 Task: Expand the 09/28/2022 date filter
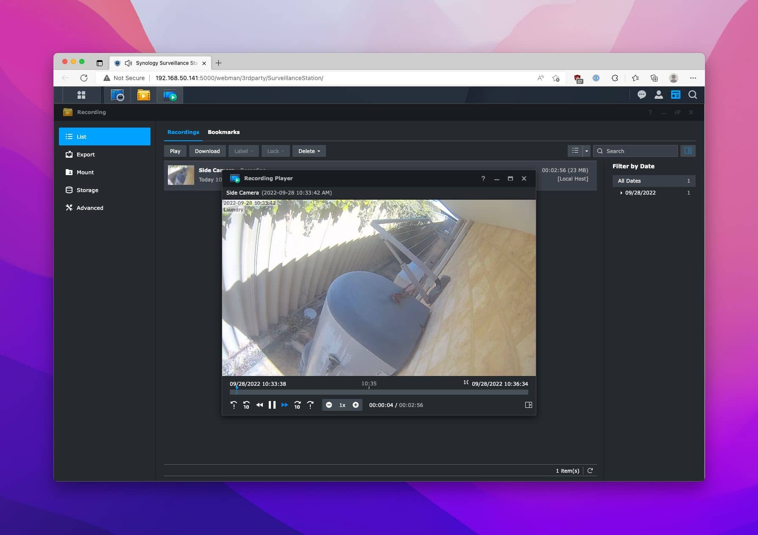pyautogui.click(x=621, y=193)
